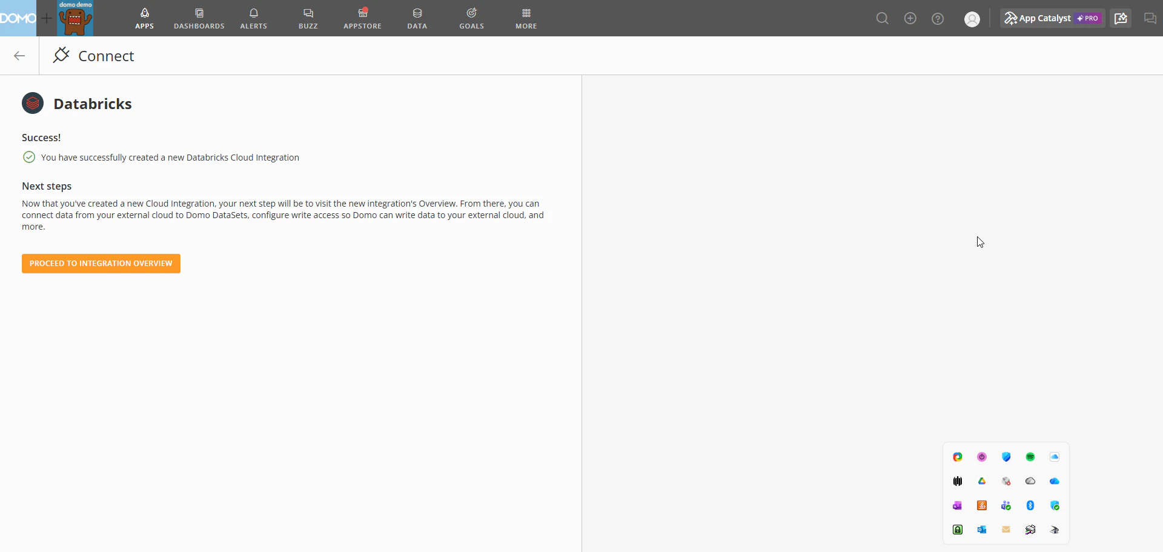Viewport: 1163px width, 552px height.
Task: Open Buzz chat section
Action: (308, 18)
